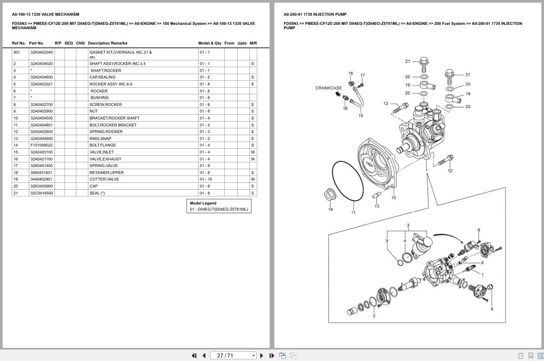Select part number F101008022

pyautogui.click(x=41, y=145)
